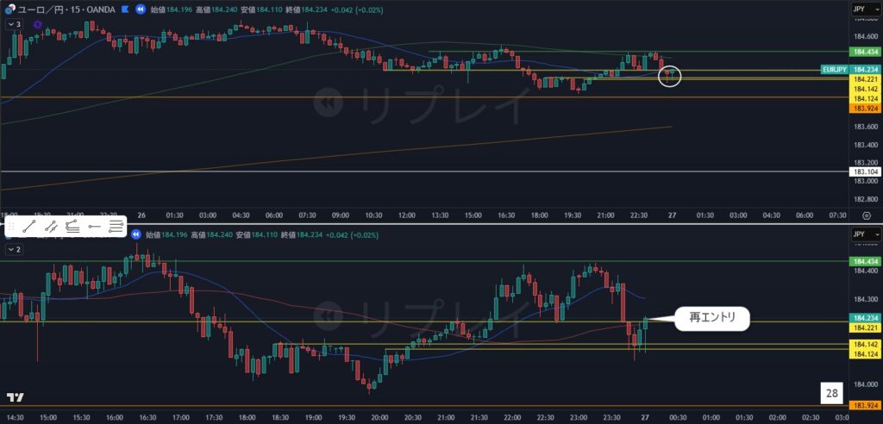Open the JPY currency dropdown on top chart
This screenshot has width=883, height=424.
coord(865,9)
